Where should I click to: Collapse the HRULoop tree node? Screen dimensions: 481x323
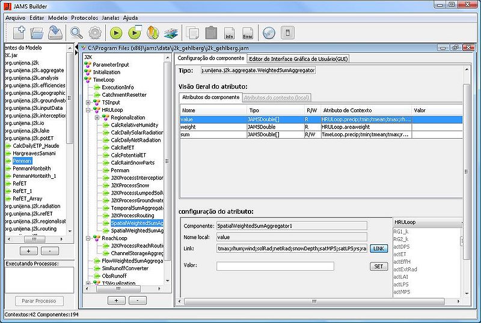pyautogui.click(x=88, y=110)
